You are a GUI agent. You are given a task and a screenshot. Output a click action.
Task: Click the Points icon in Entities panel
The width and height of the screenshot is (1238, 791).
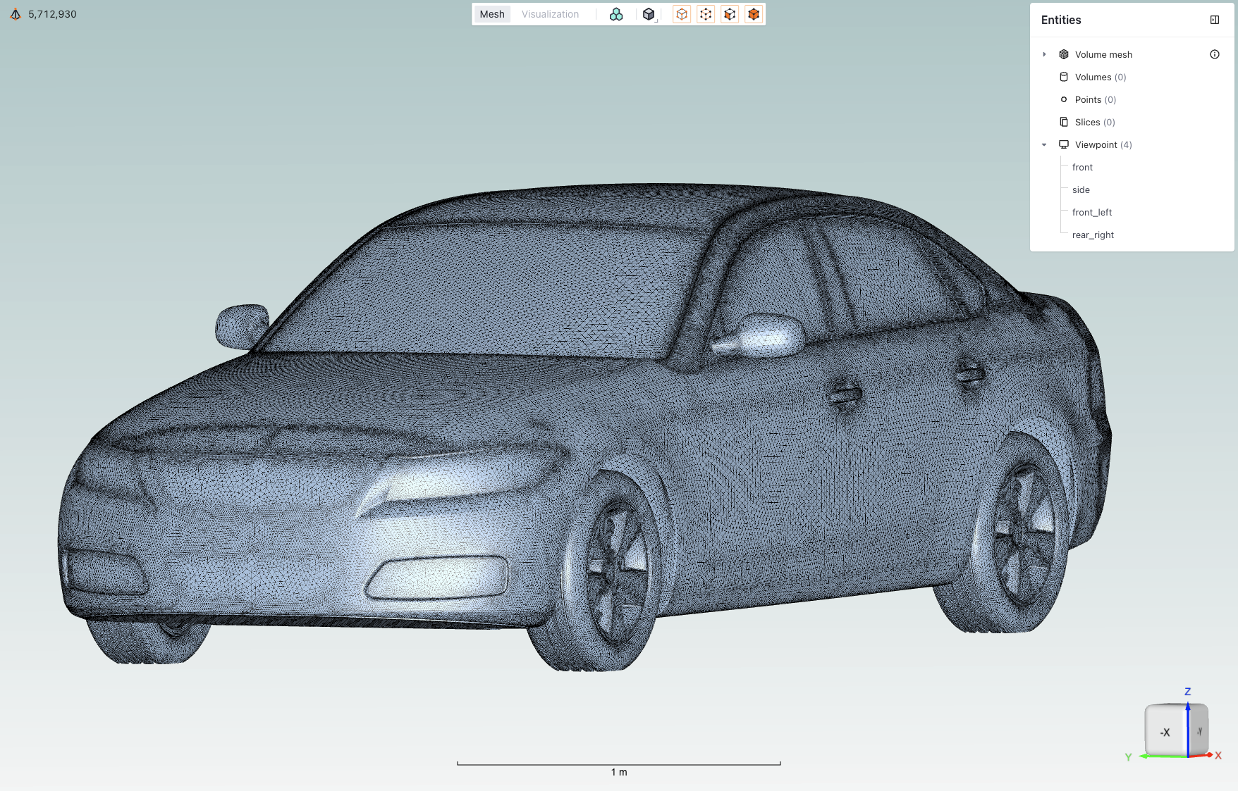[1064, 99]
